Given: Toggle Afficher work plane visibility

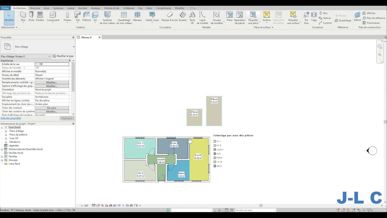Looking at the screenshot, I should [369, 13].
